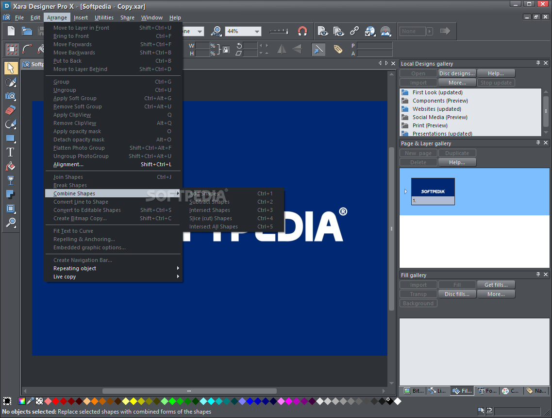Image resolution: width=552 pixels, height=418 pixels.
Task: Choose Alignment... from Arrange menu
Action: 112,165
